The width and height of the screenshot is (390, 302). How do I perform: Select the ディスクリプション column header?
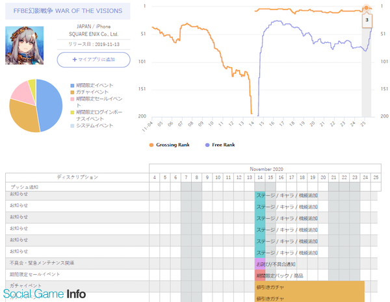pyautogui.click(x=77, y=177)
